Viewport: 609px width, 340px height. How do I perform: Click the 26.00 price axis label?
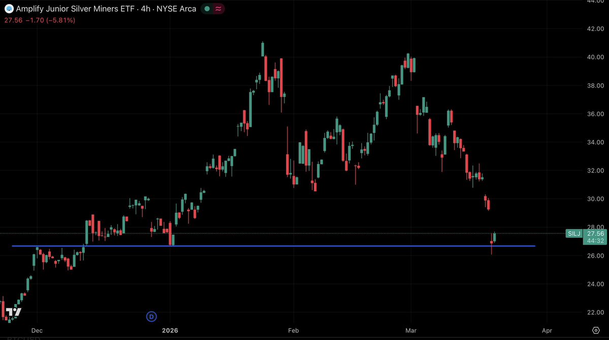(595, 256)
